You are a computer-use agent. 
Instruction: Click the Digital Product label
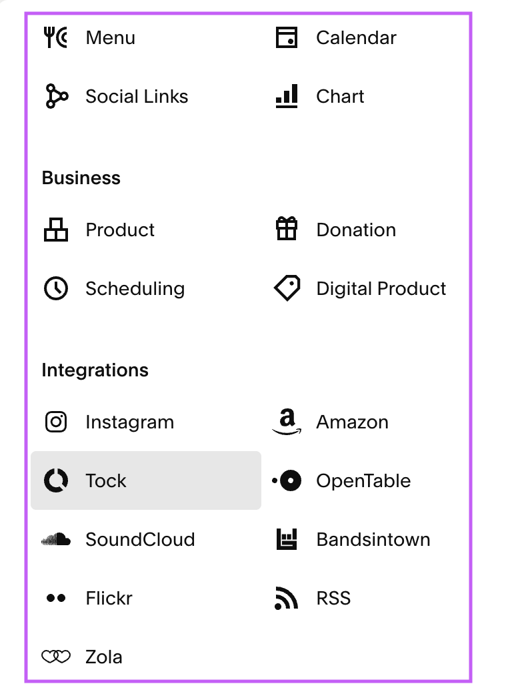coord(381,289)
